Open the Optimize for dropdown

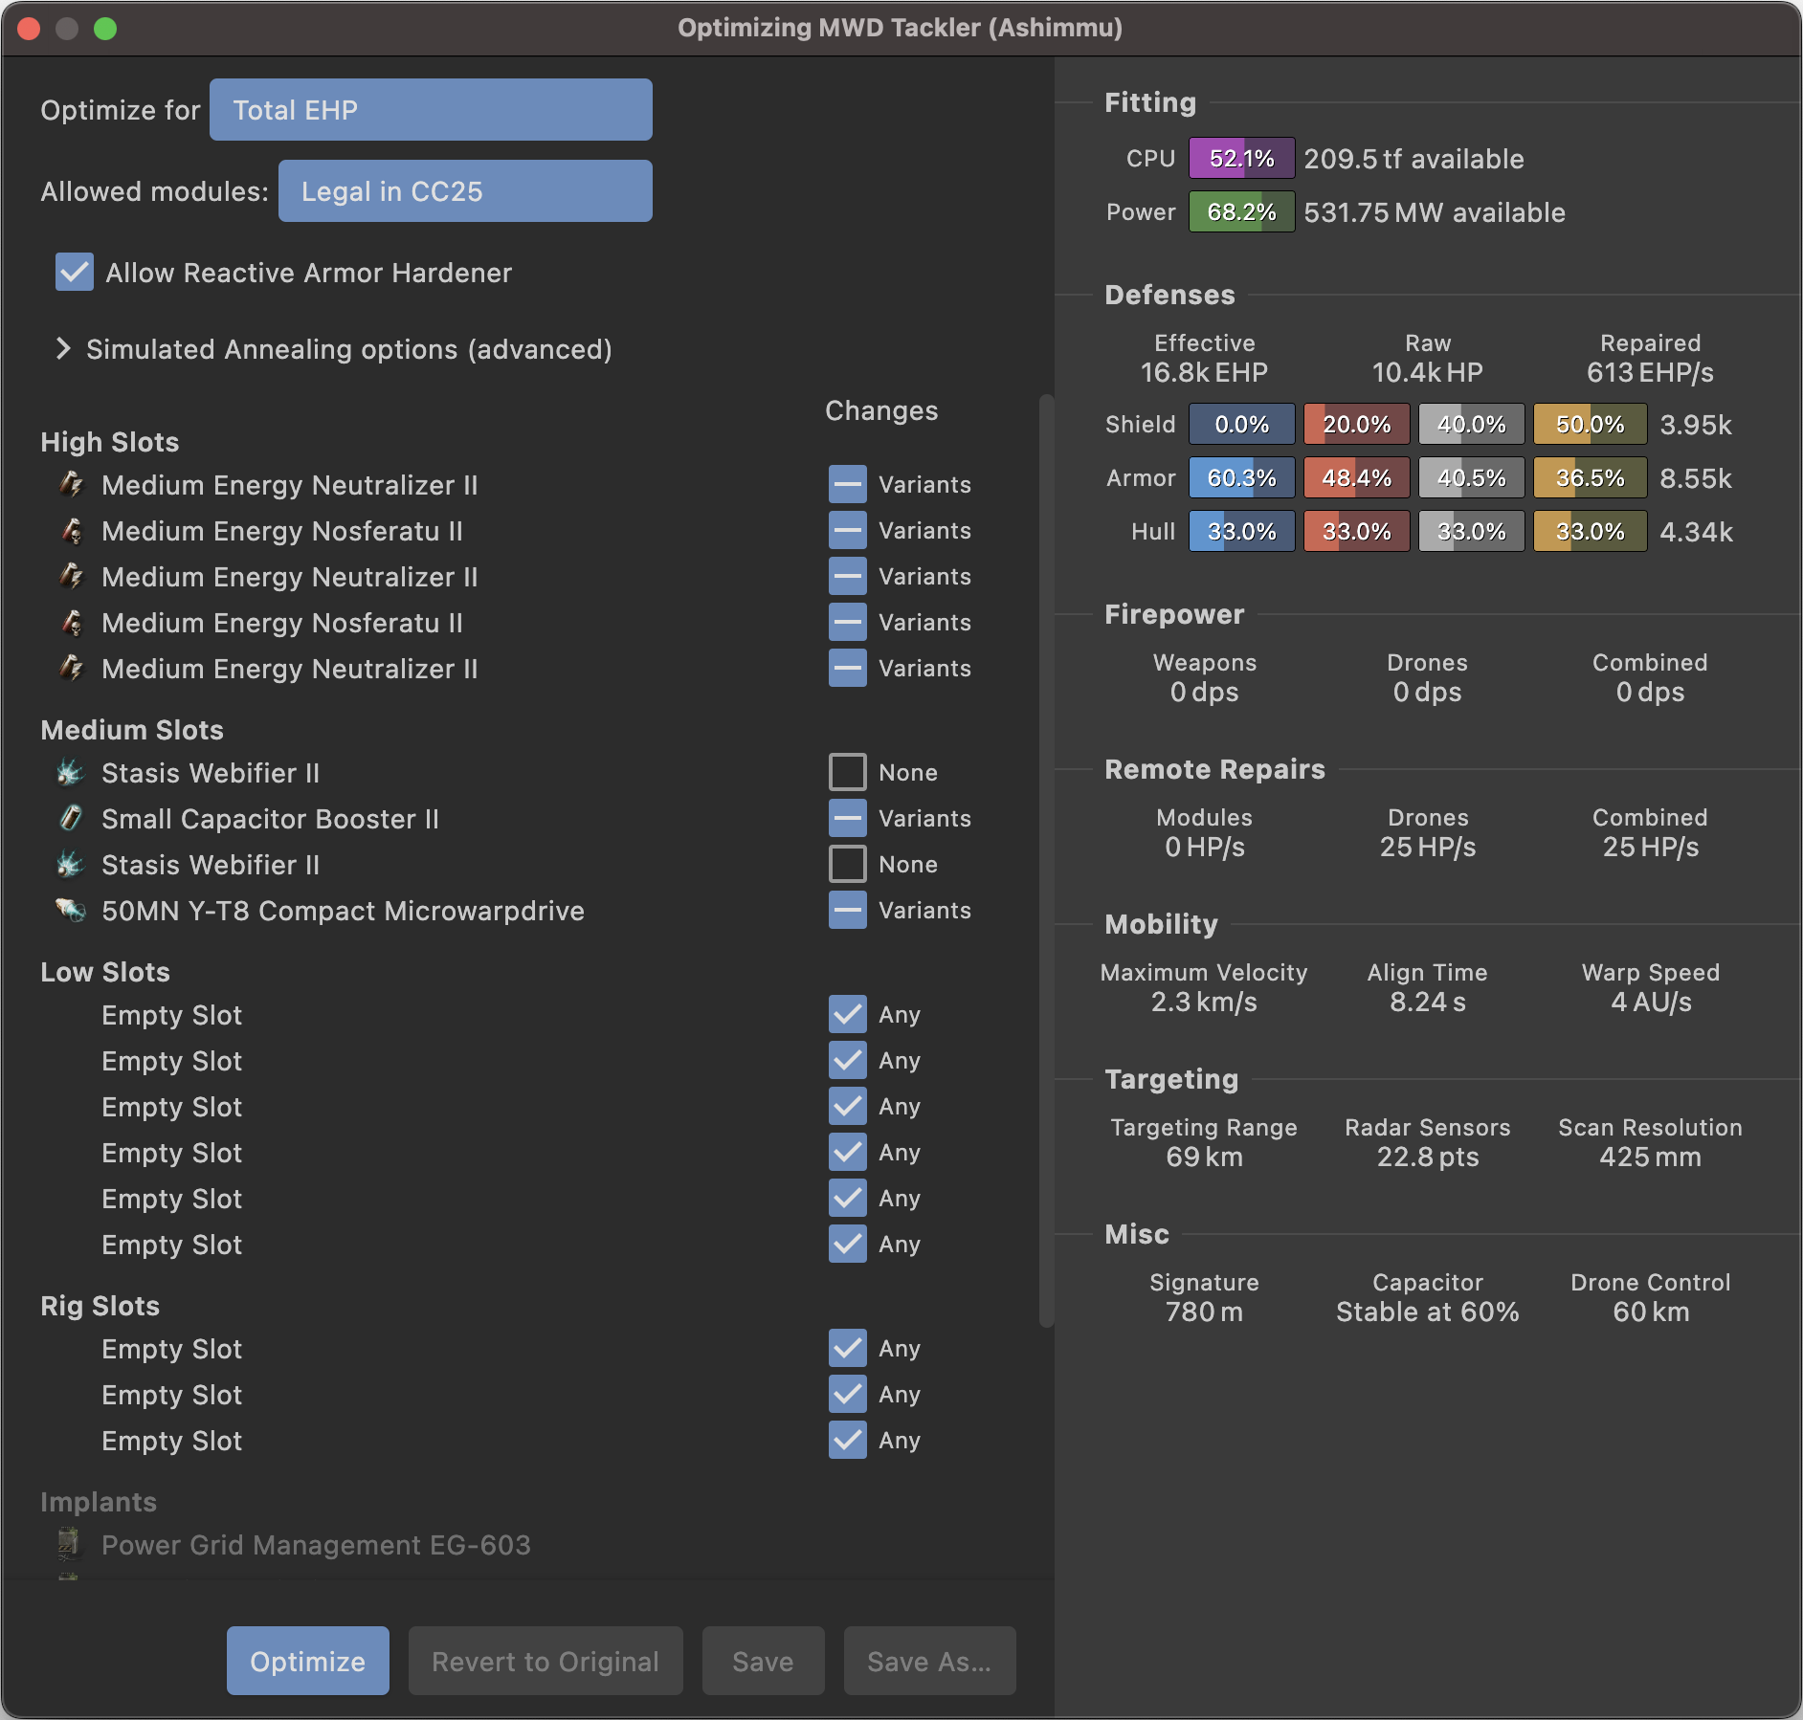point(430,109)
